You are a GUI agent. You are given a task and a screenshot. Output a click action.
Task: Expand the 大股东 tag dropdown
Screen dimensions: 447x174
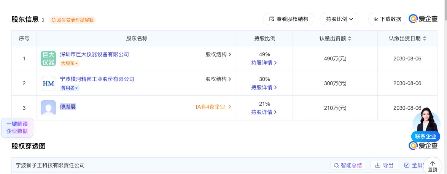pyautogui.click(x=70, y=63)
